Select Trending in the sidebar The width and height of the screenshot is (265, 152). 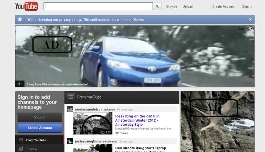(x=40, y=149)
